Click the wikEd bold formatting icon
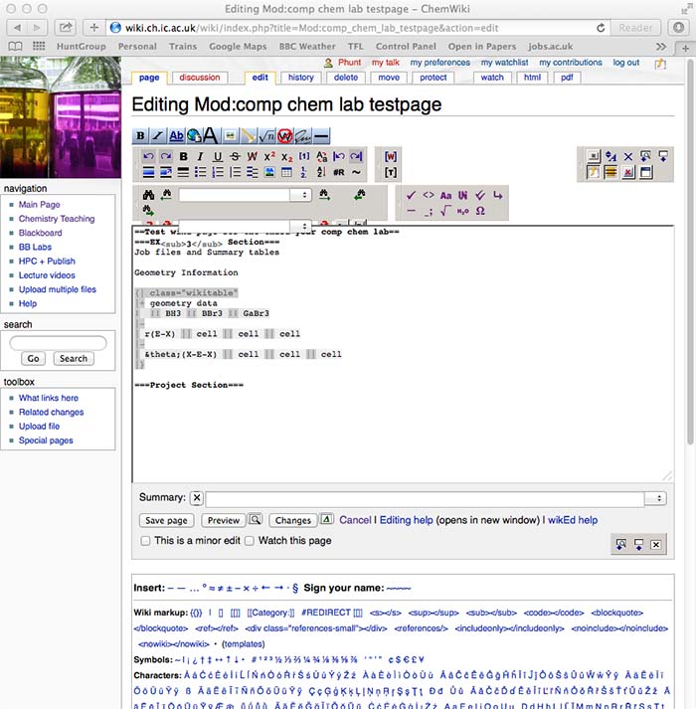 pos(183,157)
